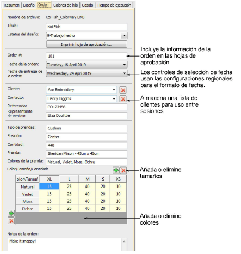The image size is (241, 254).
Task: Click the Referencia field
Action: 86,107
